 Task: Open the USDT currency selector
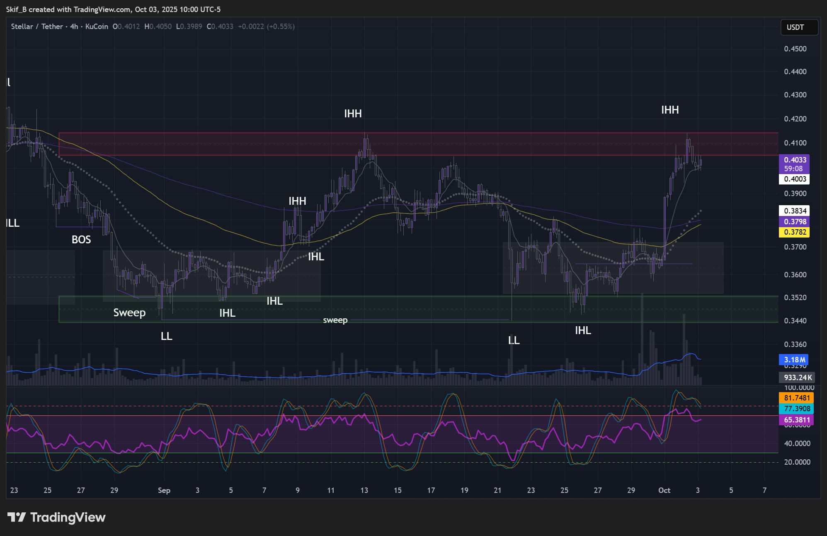(798, 27)
